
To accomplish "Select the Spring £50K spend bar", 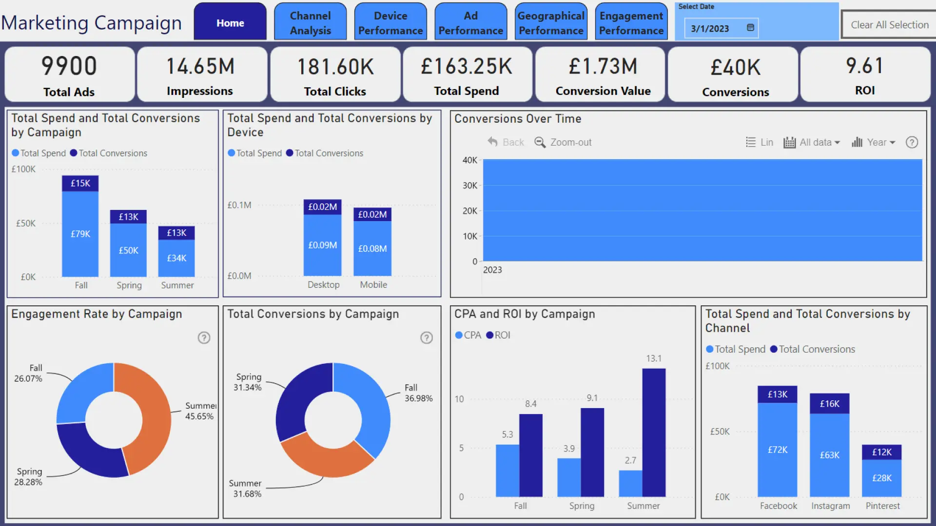I will click(x=128, y=250).
